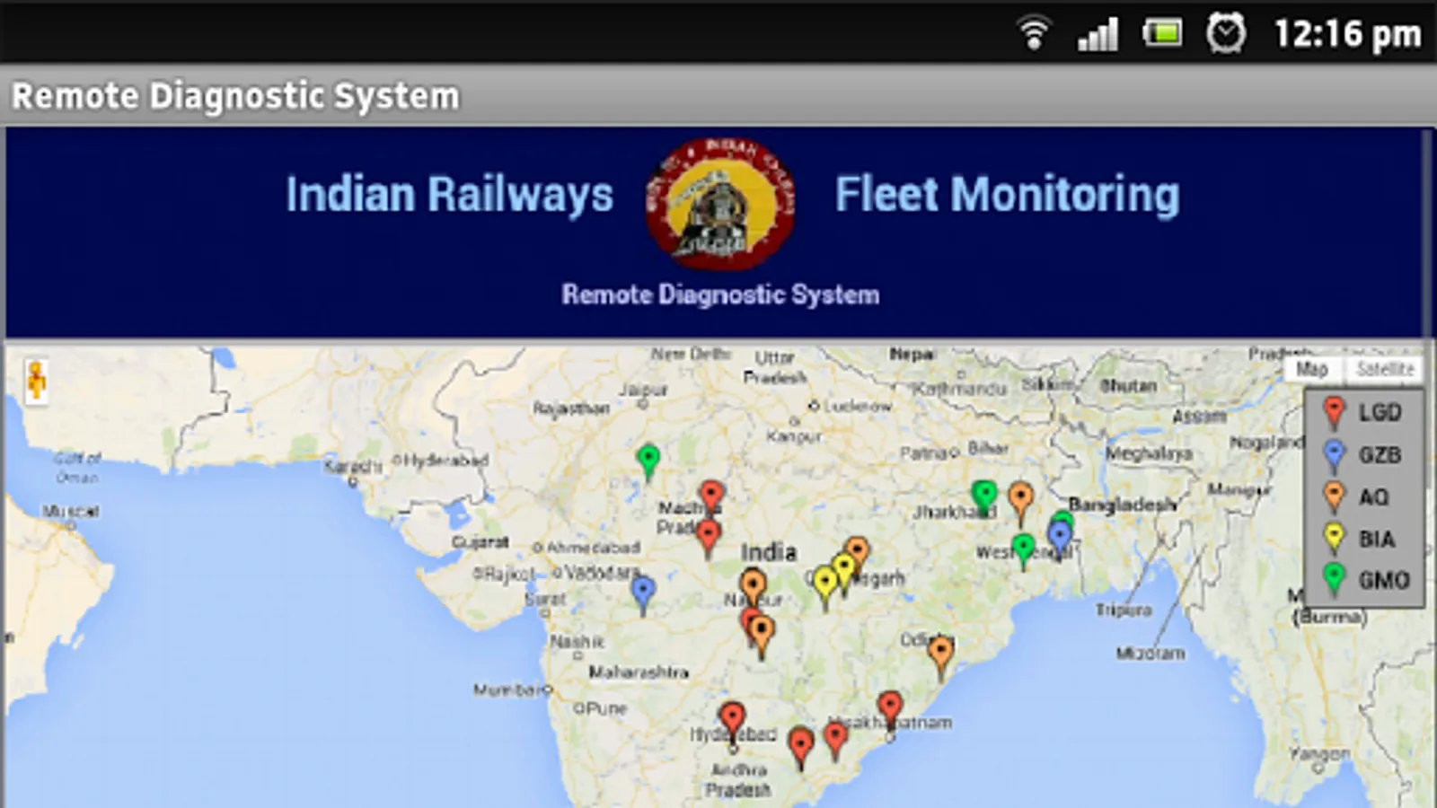Screen dimensions: 1437x808
Task: Open Street View pegman icon on the map
Action: [36, 381]
